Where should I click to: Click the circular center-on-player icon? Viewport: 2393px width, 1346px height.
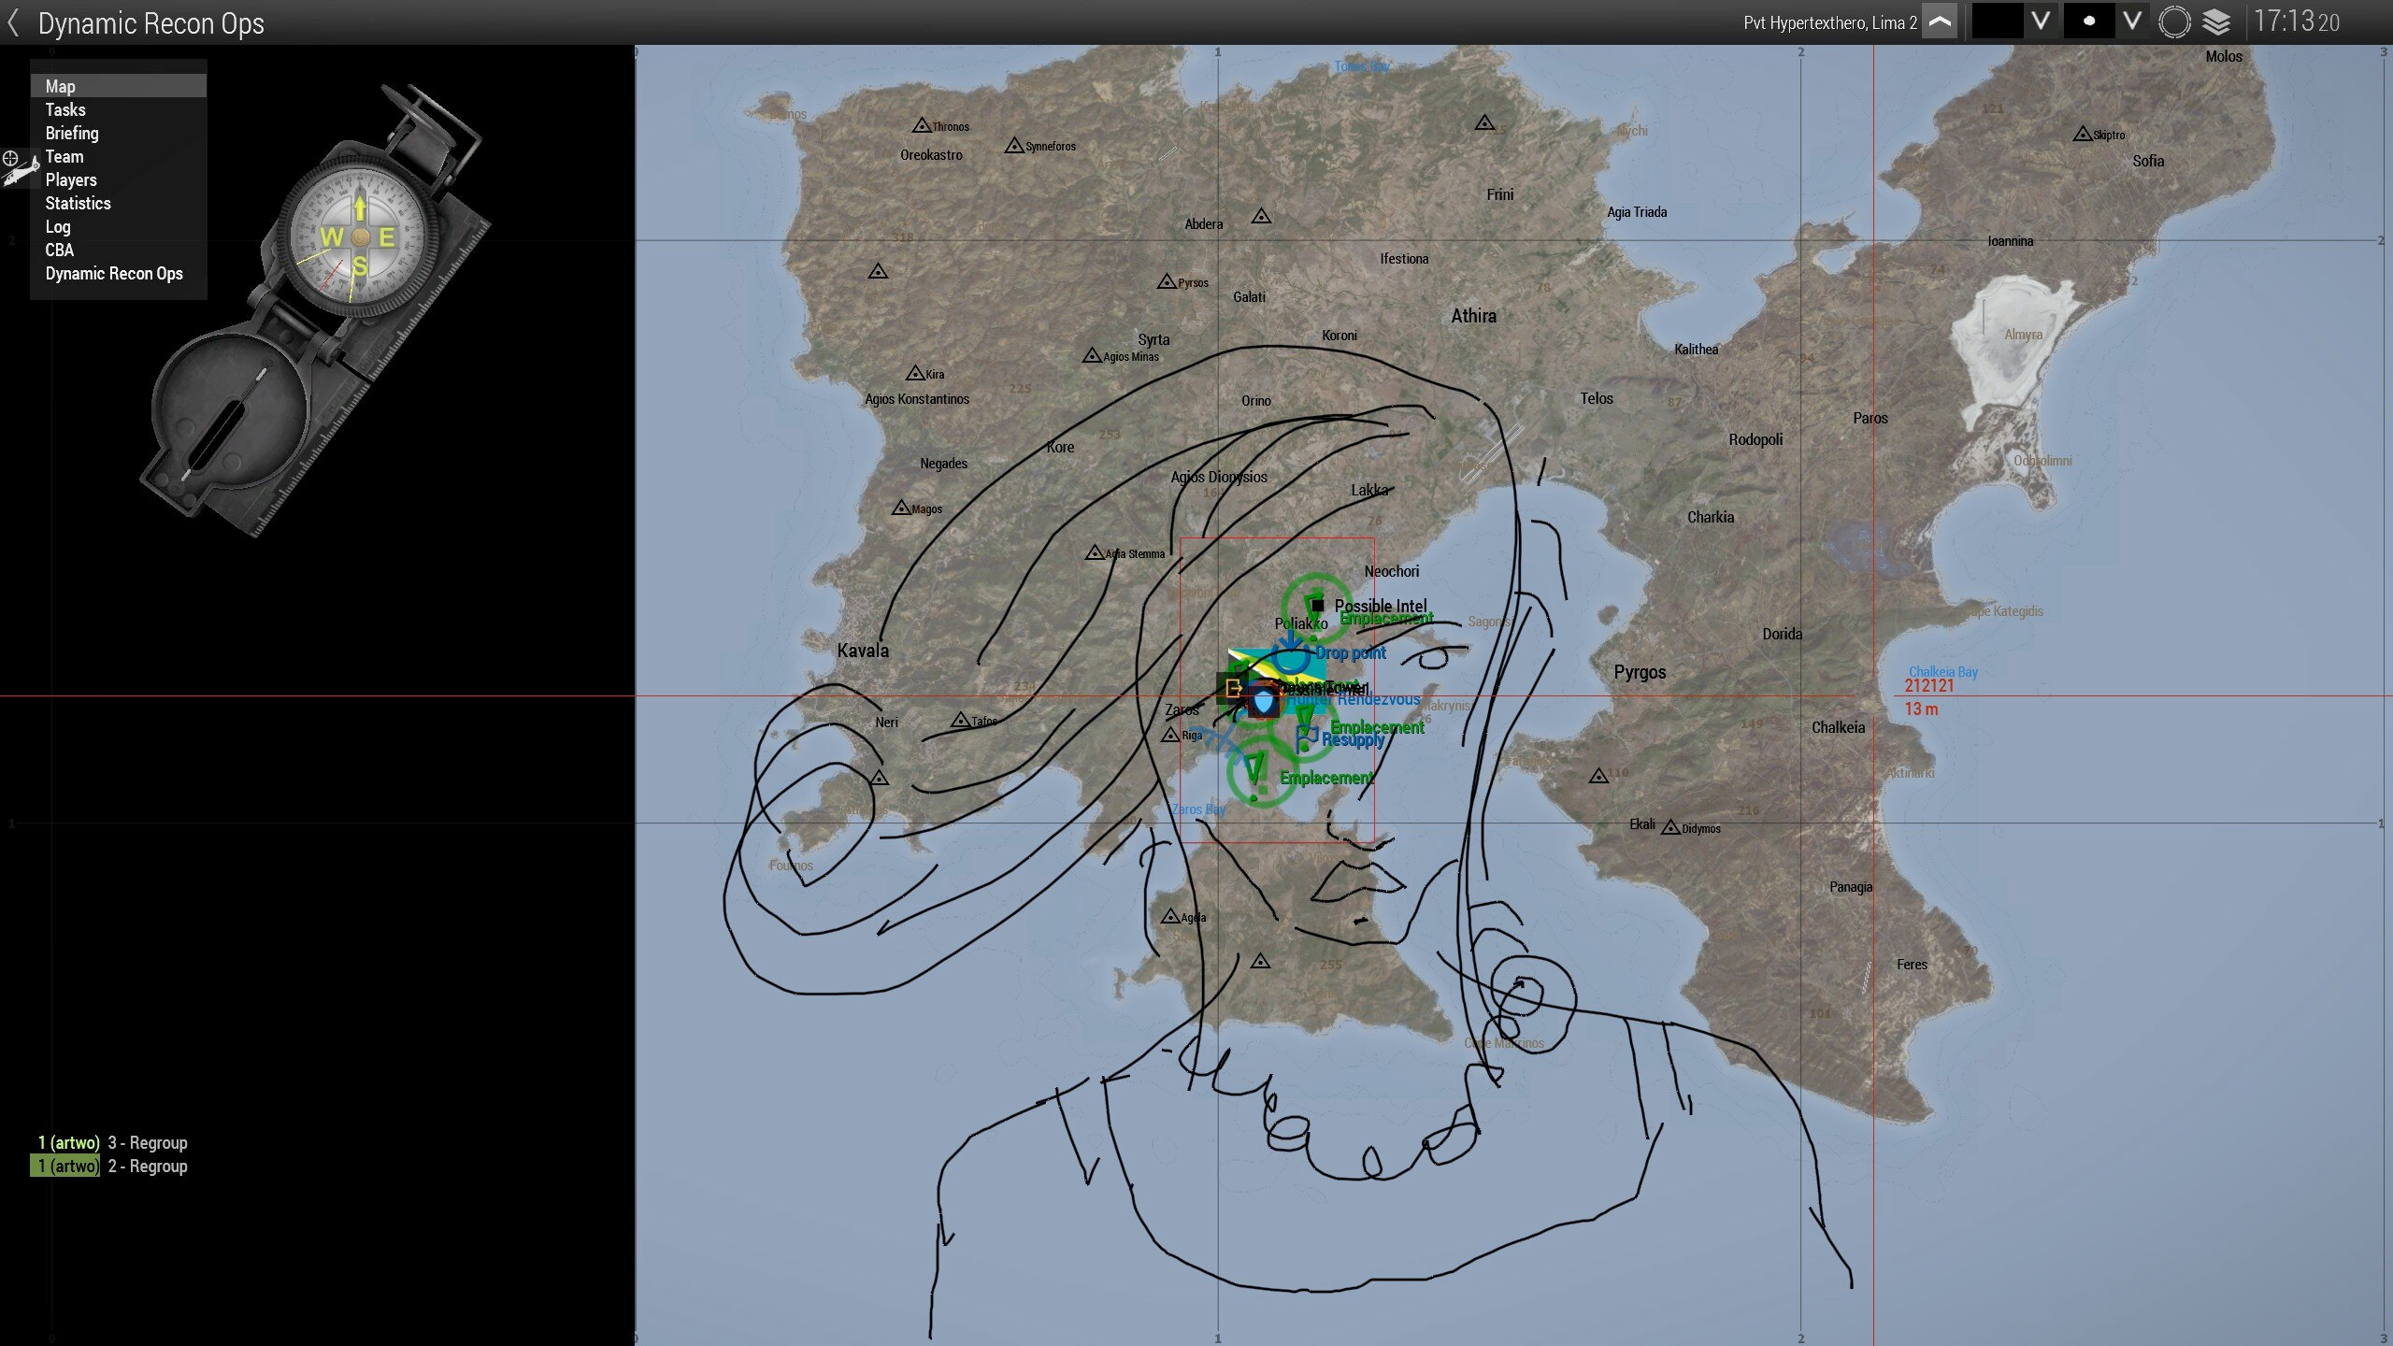[2174, 21]
